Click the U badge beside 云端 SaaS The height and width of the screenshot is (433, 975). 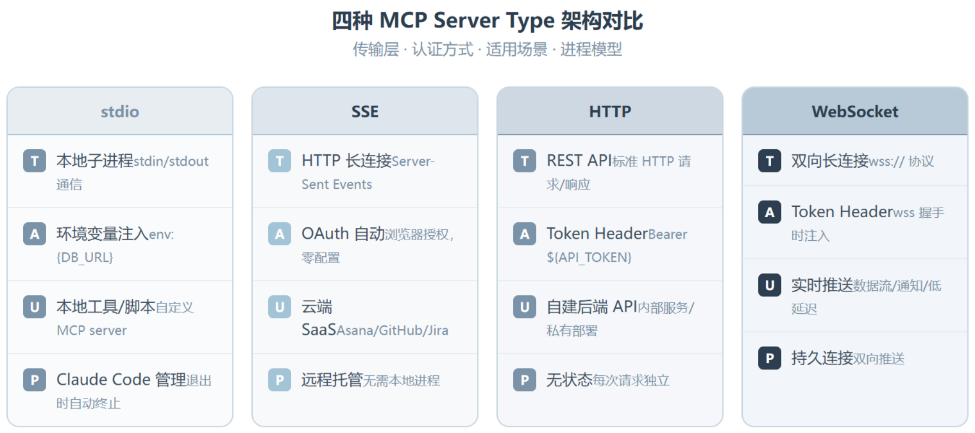click(280, 307)
